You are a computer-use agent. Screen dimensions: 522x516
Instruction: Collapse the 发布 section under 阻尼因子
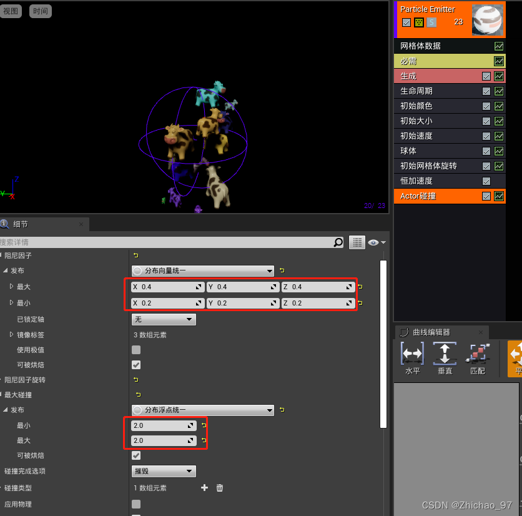(x=6, y=270)
